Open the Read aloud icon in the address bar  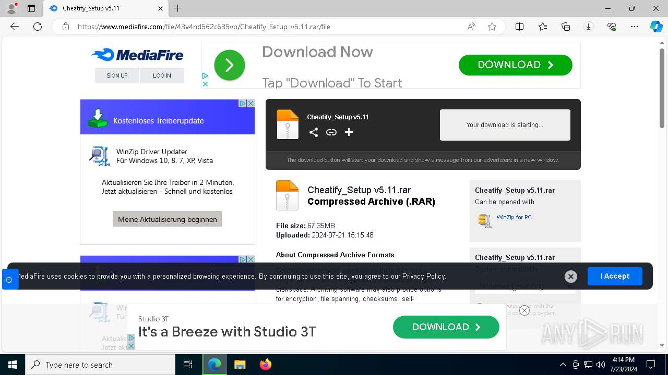tap(471, 27)
